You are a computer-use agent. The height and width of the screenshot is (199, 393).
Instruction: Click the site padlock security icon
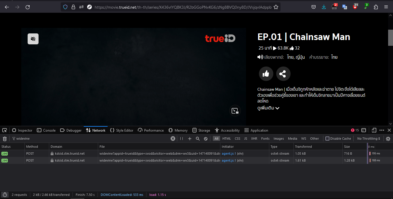click(x=73, y=7)
